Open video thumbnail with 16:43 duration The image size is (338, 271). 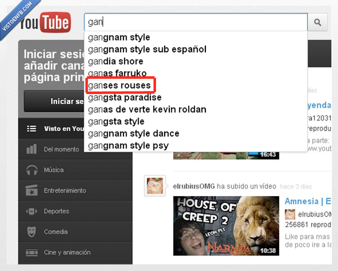click(226, 155)
